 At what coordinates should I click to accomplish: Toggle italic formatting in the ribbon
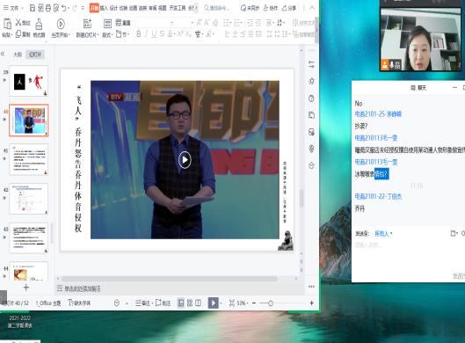click(x=146, y=34)
